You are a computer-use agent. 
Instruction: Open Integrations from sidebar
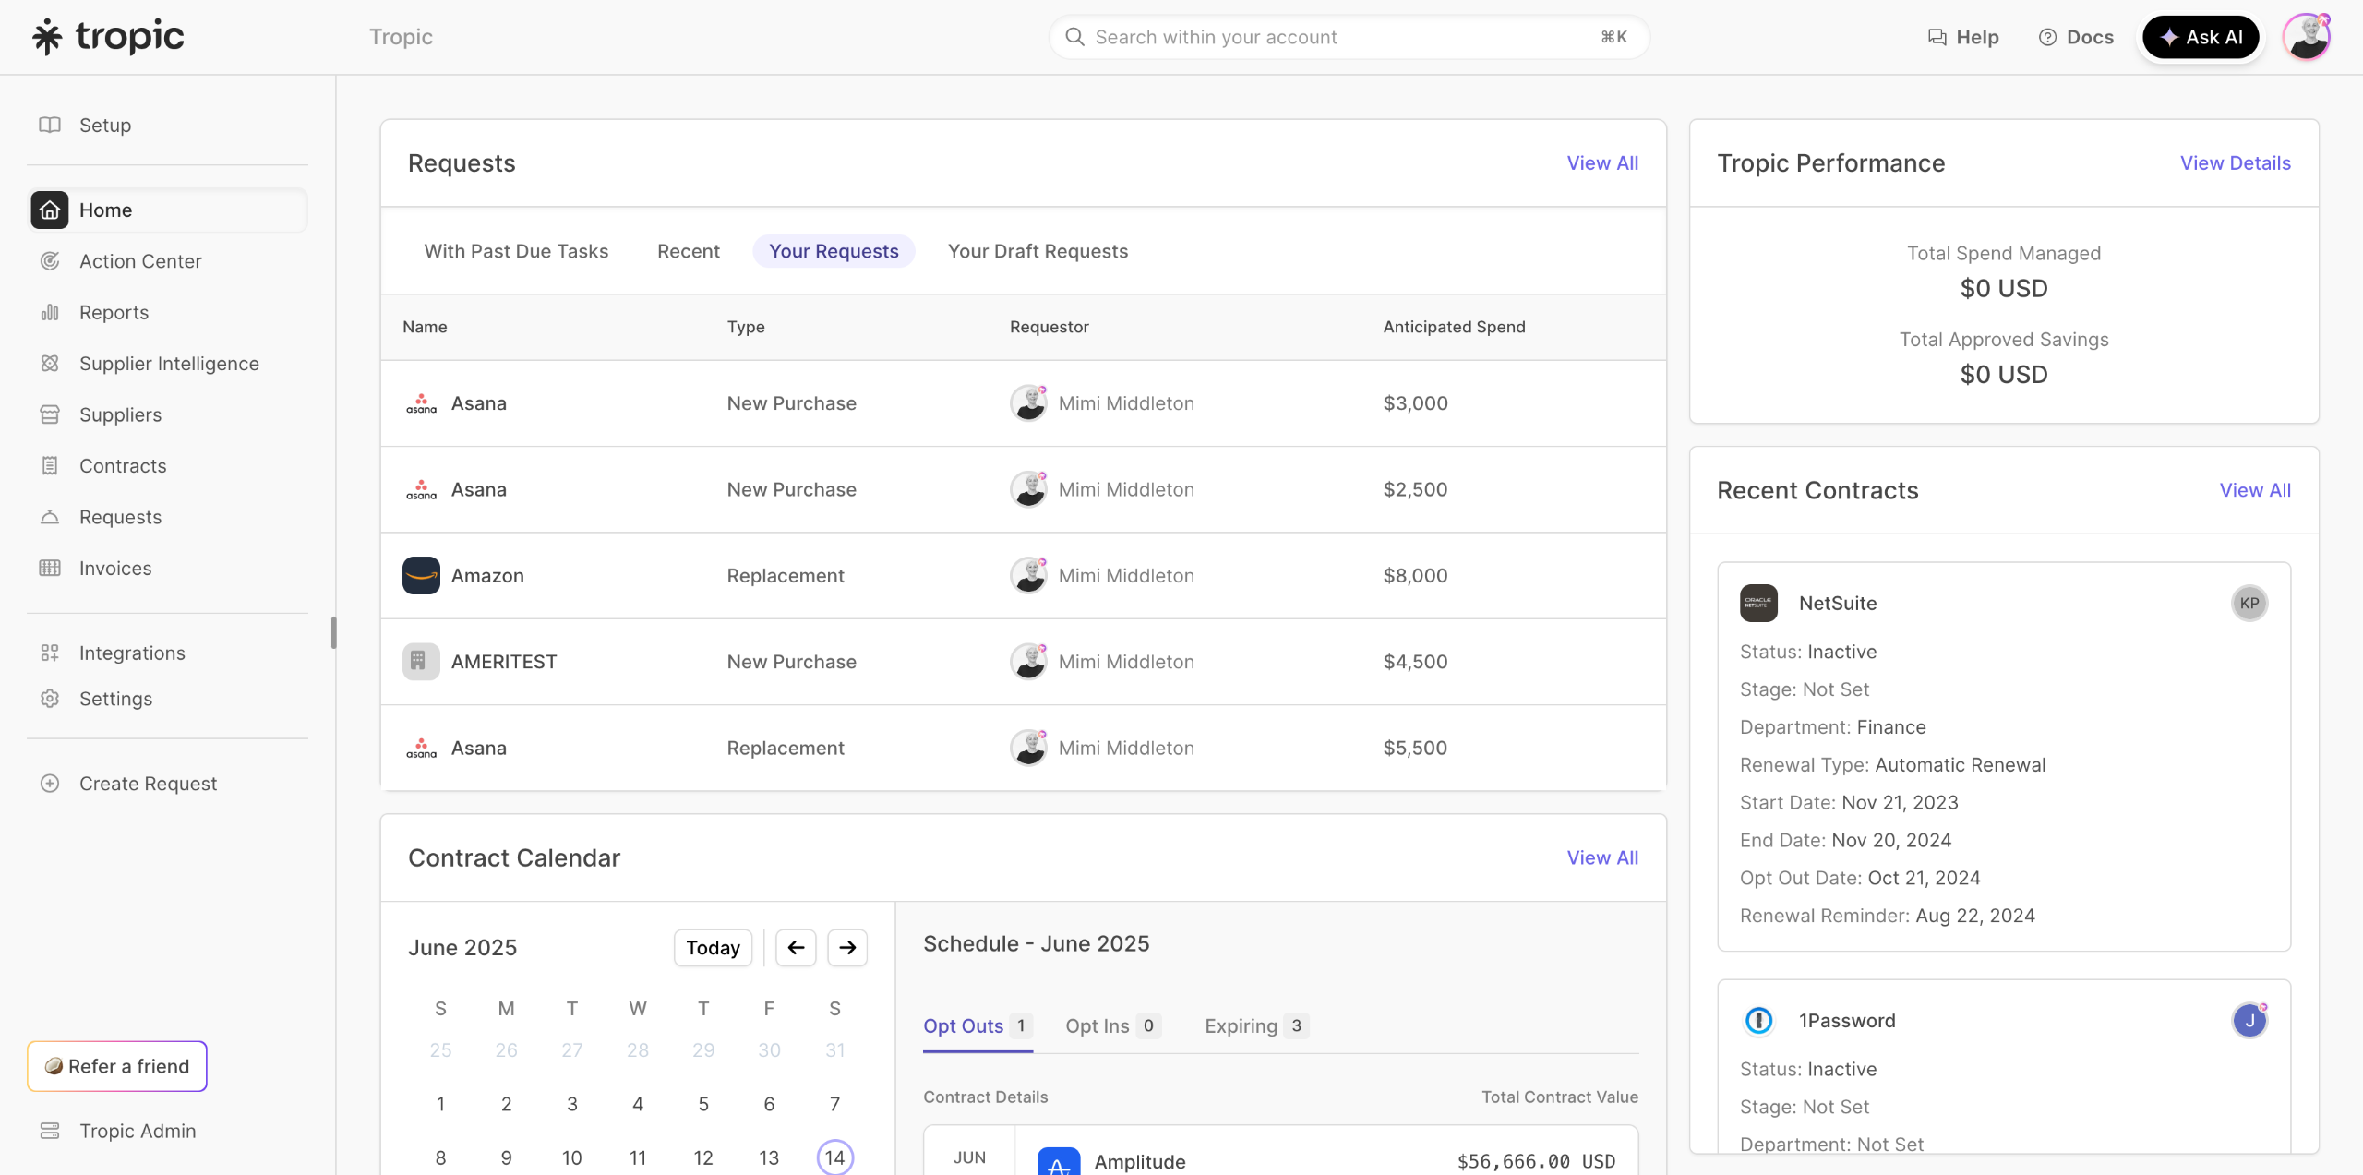click(132, 653)
